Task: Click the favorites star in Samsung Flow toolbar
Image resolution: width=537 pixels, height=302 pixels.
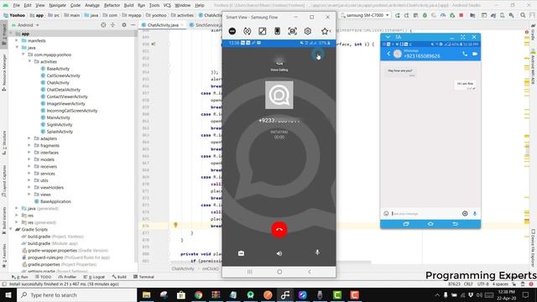Action: (325, 31)
